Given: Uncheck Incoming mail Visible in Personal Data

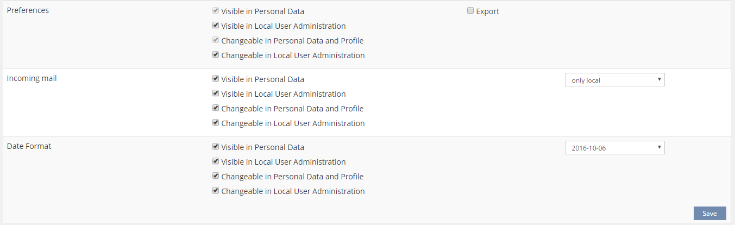Looking at the screenshot, I should point(216,79).
